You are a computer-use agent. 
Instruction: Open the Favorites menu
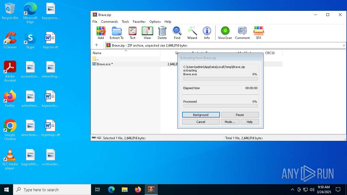tap(139, 22)
